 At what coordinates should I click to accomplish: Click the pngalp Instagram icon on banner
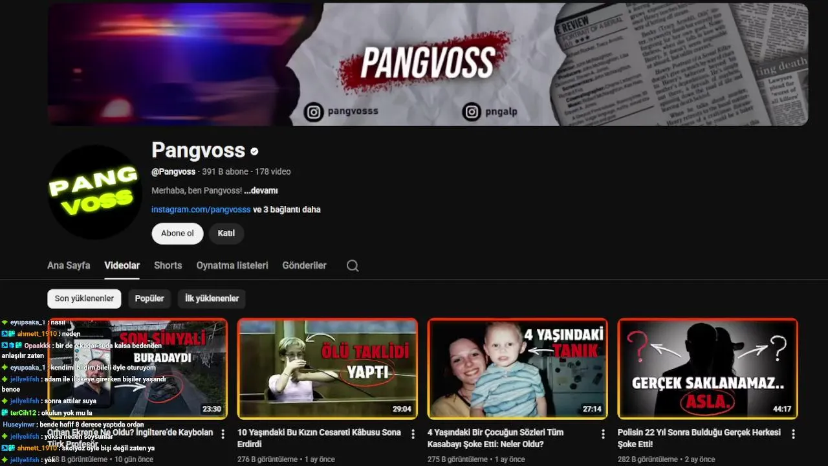coord(472,111)
